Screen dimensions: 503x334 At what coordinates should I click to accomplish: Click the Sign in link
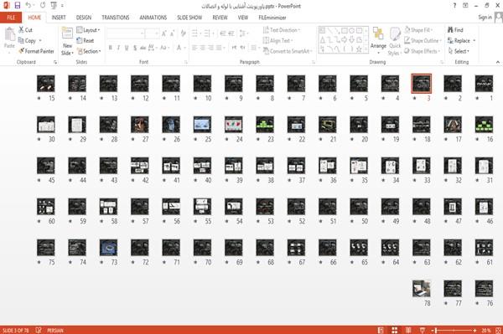(485, 18)
